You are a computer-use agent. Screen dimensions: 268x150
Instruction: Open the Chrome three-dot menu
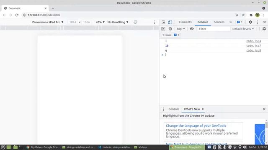pyautogui.click(x=264, y=15)
